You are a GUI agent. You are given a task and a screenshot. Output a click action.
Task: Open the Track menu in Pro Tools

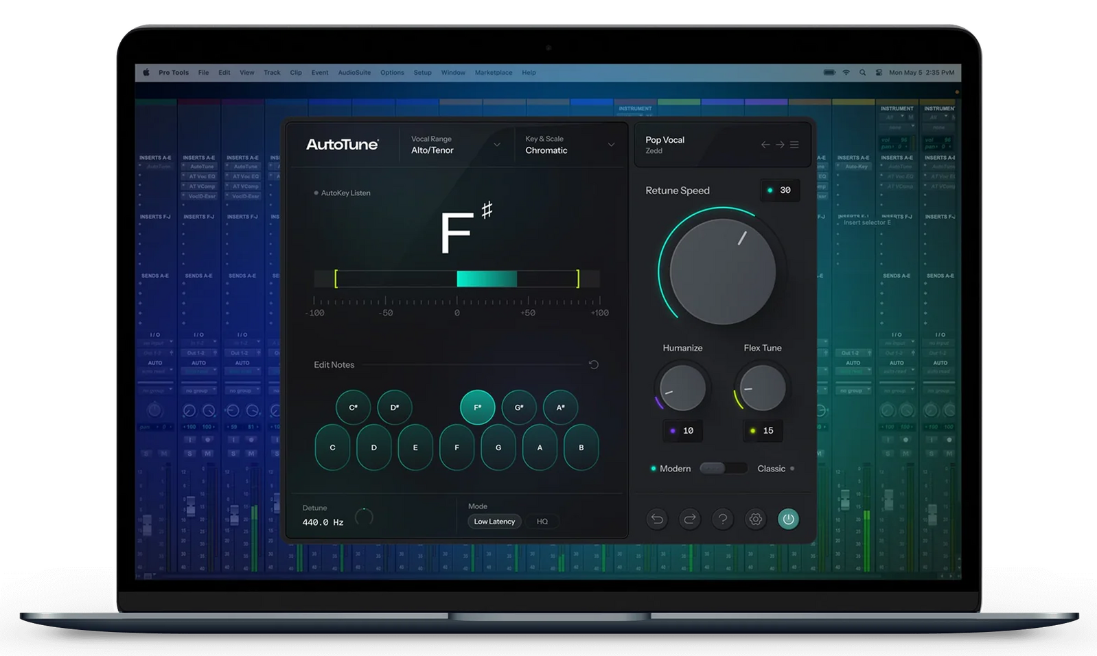click(x=272, y=73)
